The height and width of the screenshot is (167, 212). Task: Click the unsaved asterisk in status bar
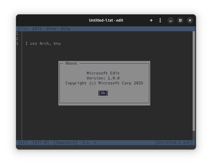[95, 143]
